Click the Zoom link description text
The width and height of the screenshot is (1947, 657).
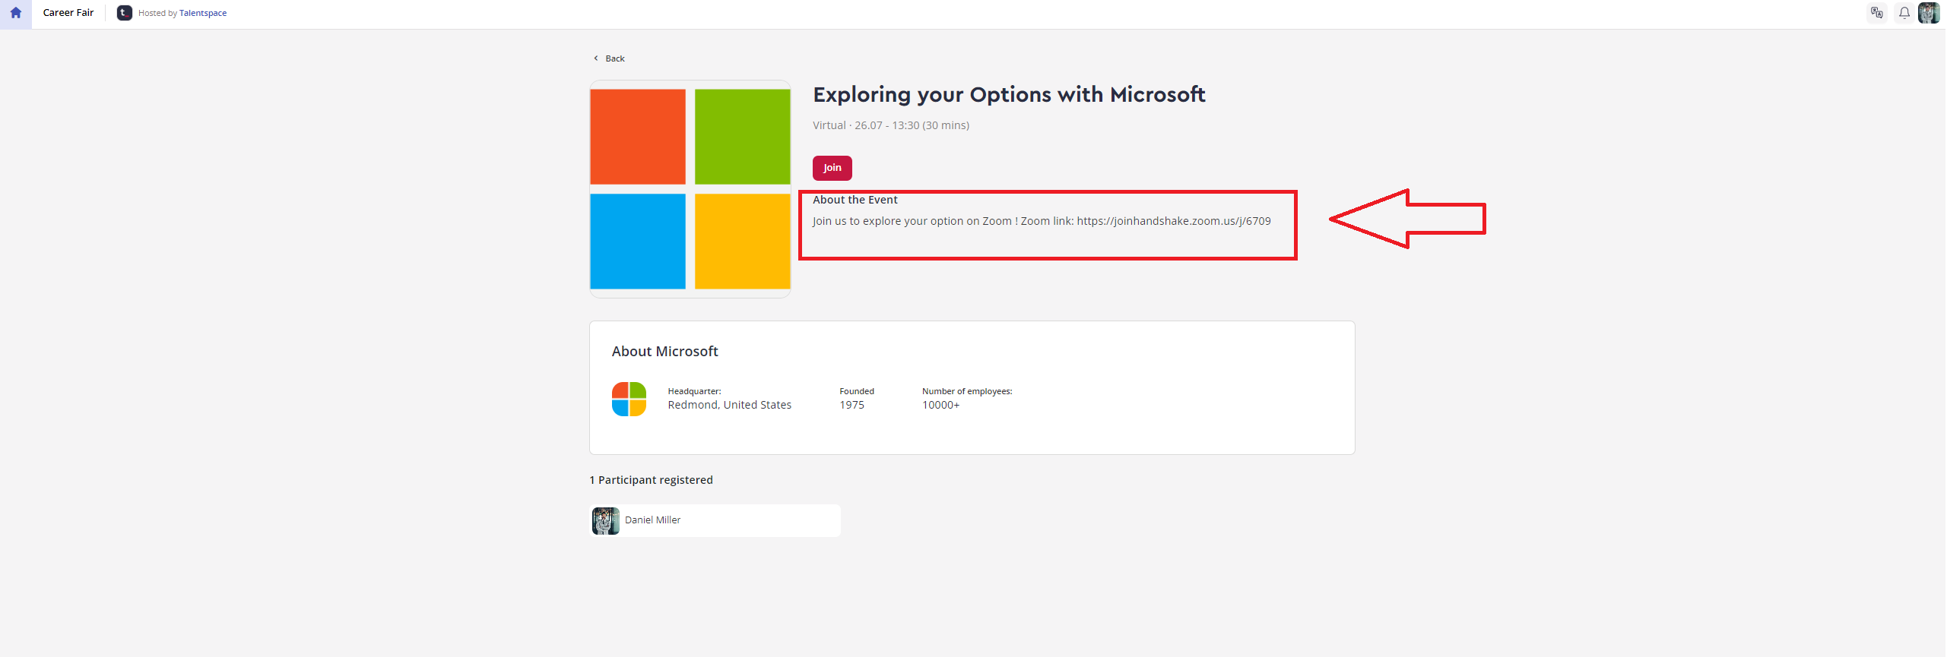1042,221
